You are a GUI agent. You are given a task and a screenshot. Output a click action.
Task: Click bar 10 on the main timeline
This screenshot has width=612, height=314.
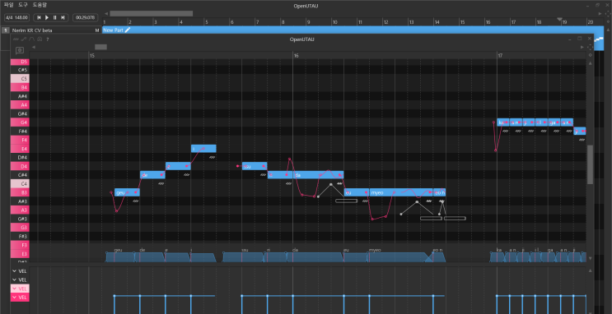click(335, 22)
